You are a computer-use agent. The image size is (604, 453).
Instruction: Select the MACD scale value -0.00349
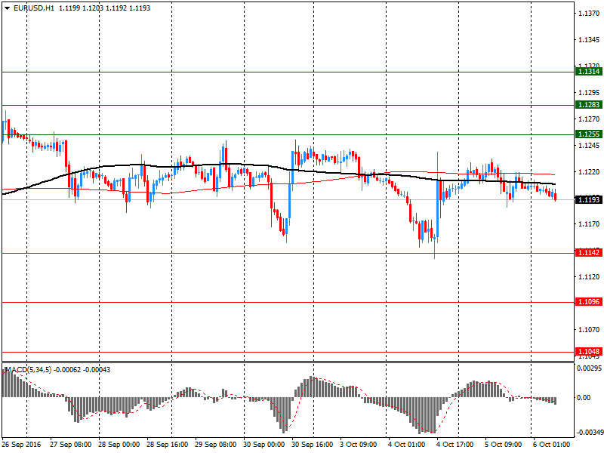click(x=590, y=432)
